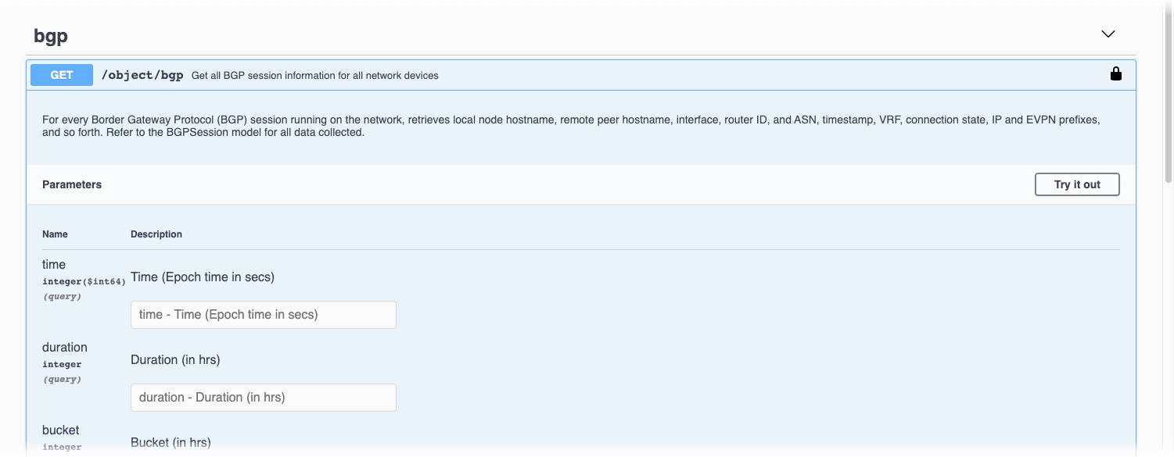Click the 'Duration (in hrs)' description text
The image size is (1174, 457).
(175, 360)
